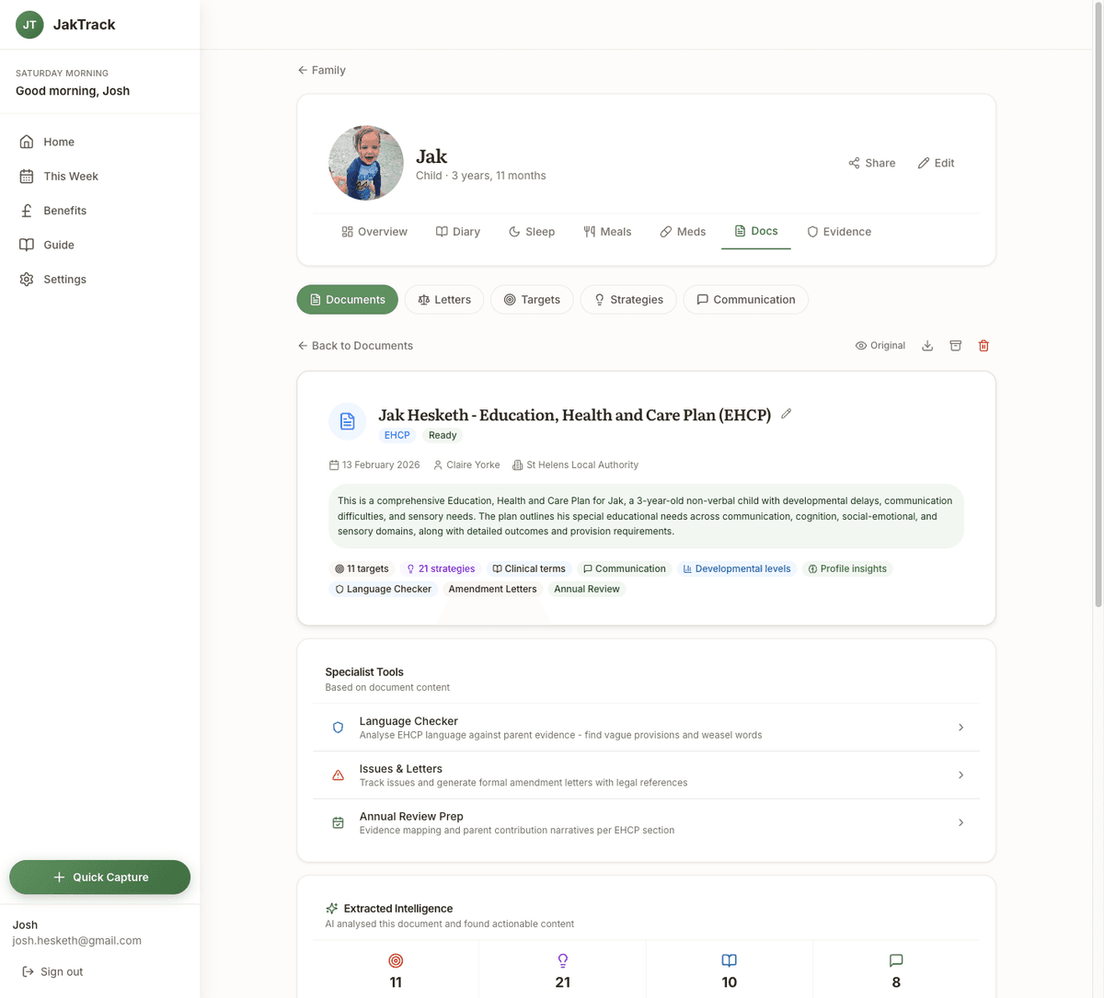Click the Developmental levels tag
Screen dimensions: 1104x998
736,568
